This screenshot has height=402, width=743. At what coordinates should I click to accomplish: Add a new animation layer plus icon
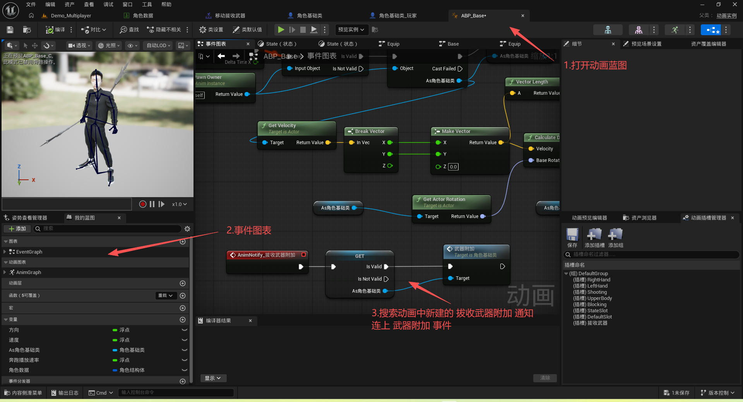tap(183, 283)
